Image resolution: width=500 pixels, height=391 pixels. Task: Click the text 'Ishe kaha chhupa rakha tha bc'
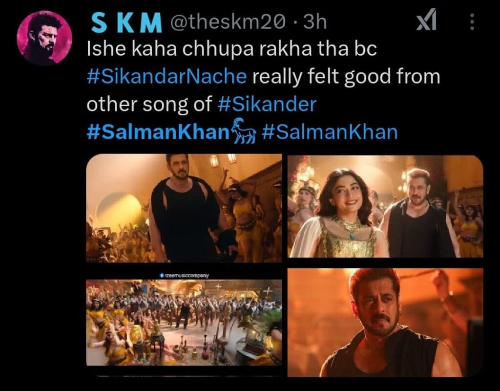pos(232,49)
